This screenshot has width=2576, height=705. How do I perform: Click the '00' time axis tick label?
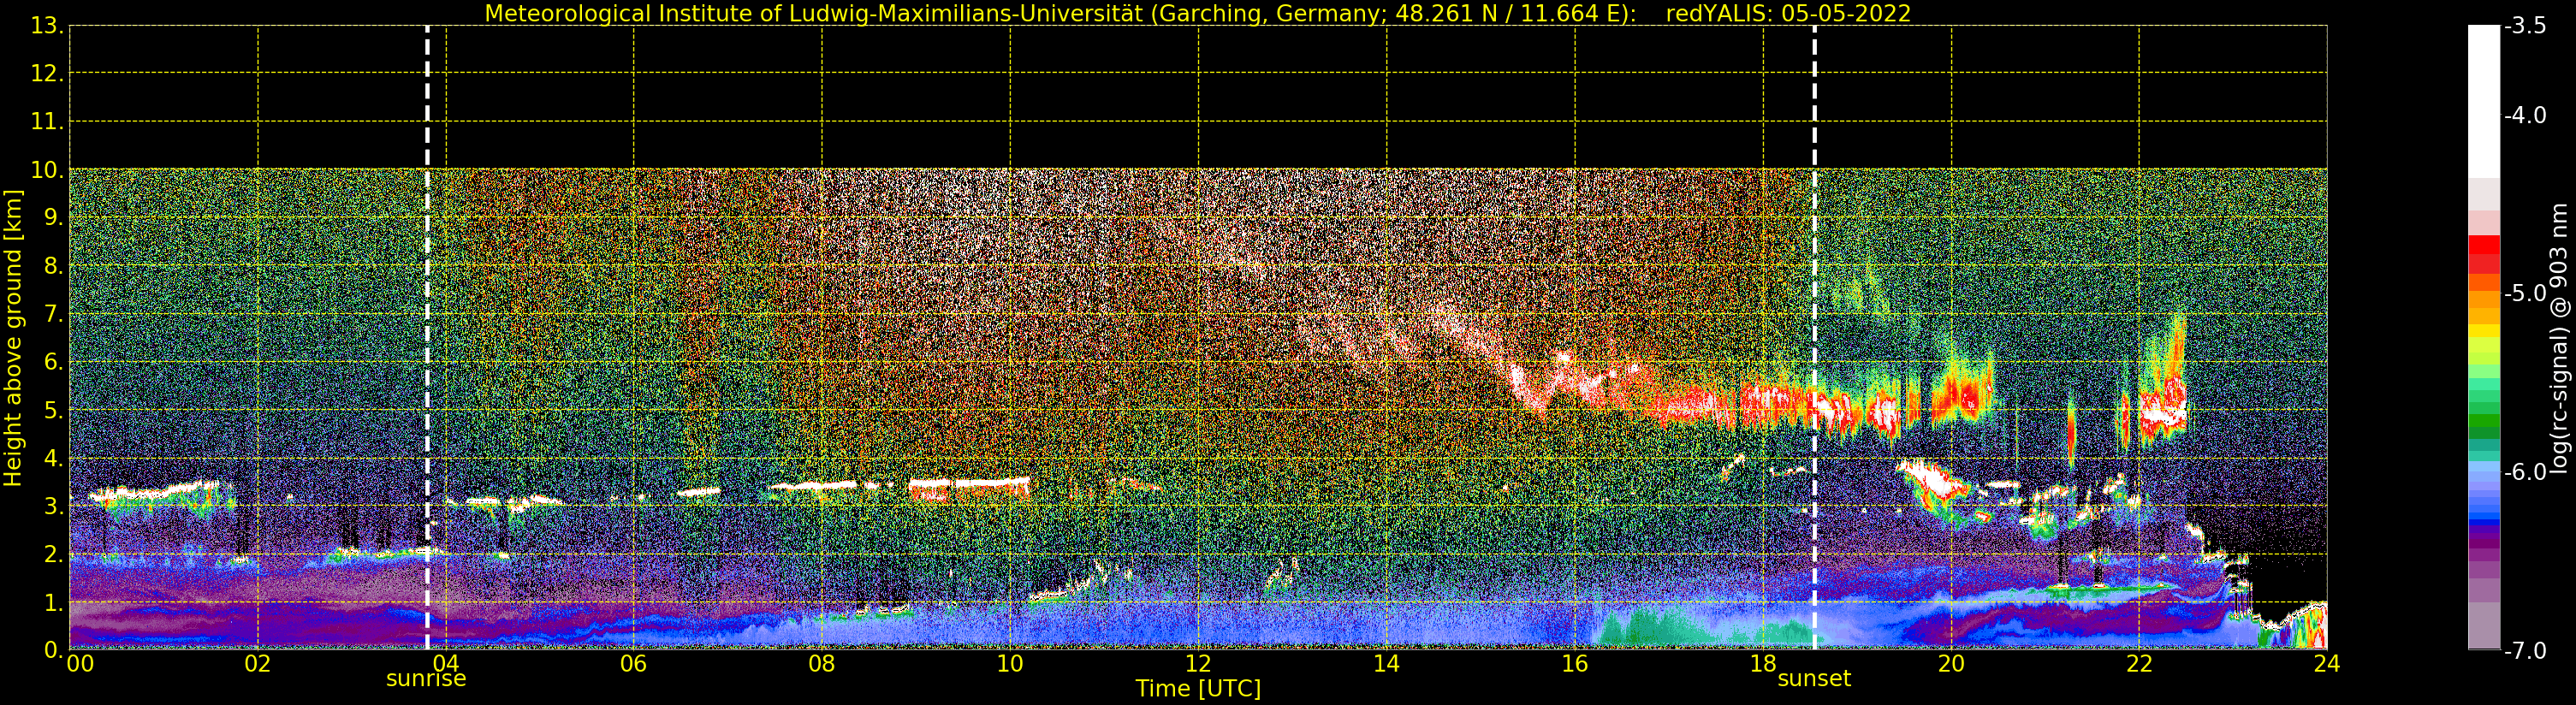(x=80, y=664)
